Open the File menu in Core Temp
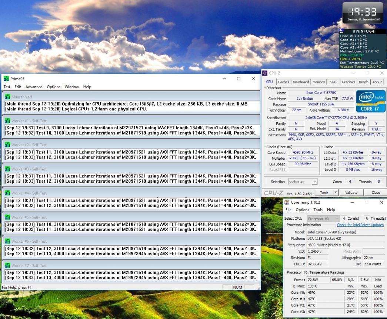The image size is (387, 319). (288, 210)
